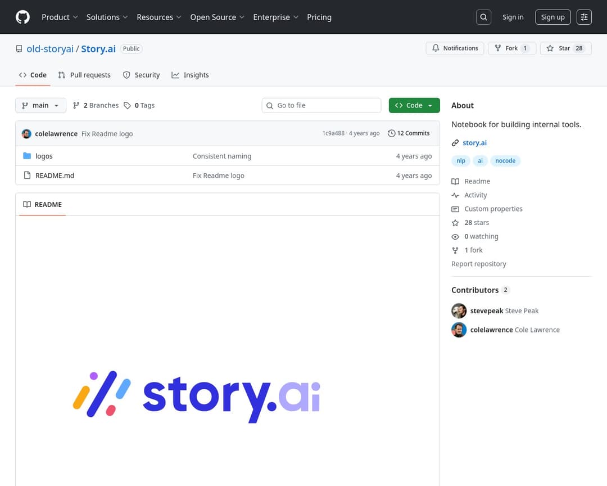Click the appearance settings icon in header
This screenshot has width=607, height=486.
pyautogui.click(x=585, y=17)
